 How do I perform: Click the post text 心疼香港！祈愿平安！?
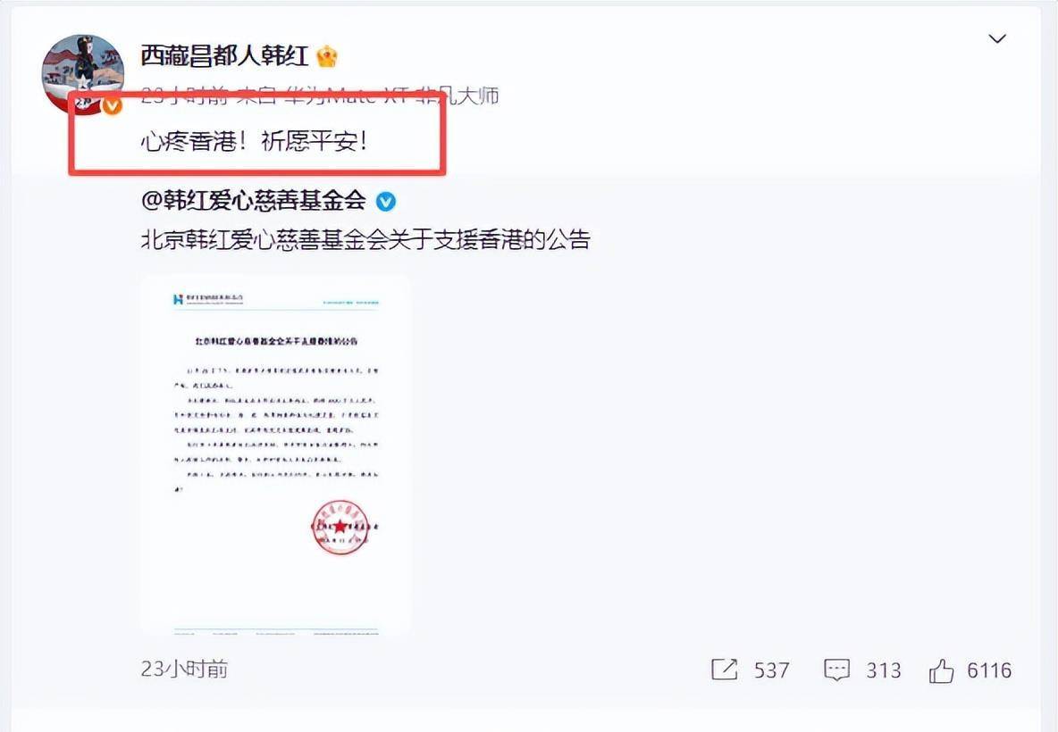pyautogui.click(x=255, y=142)
